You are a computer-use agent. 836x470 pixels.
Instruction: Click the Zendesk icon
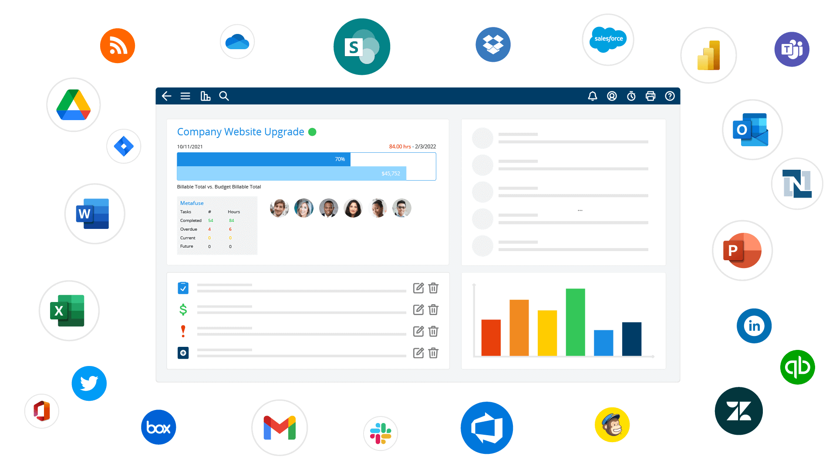[x=739, y=411]
